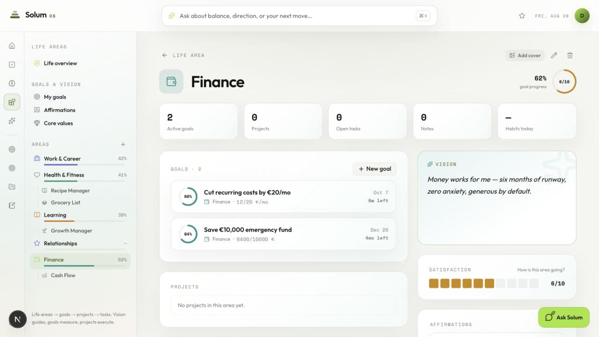The height and width of the screenshot is (337, 599).
Task: Set satisfaction to the first empty square
Action: (x=501, y=283)
